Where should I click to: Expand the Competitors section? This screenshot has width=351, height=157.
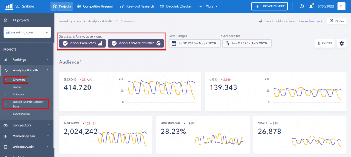click(x=27, y=125)
